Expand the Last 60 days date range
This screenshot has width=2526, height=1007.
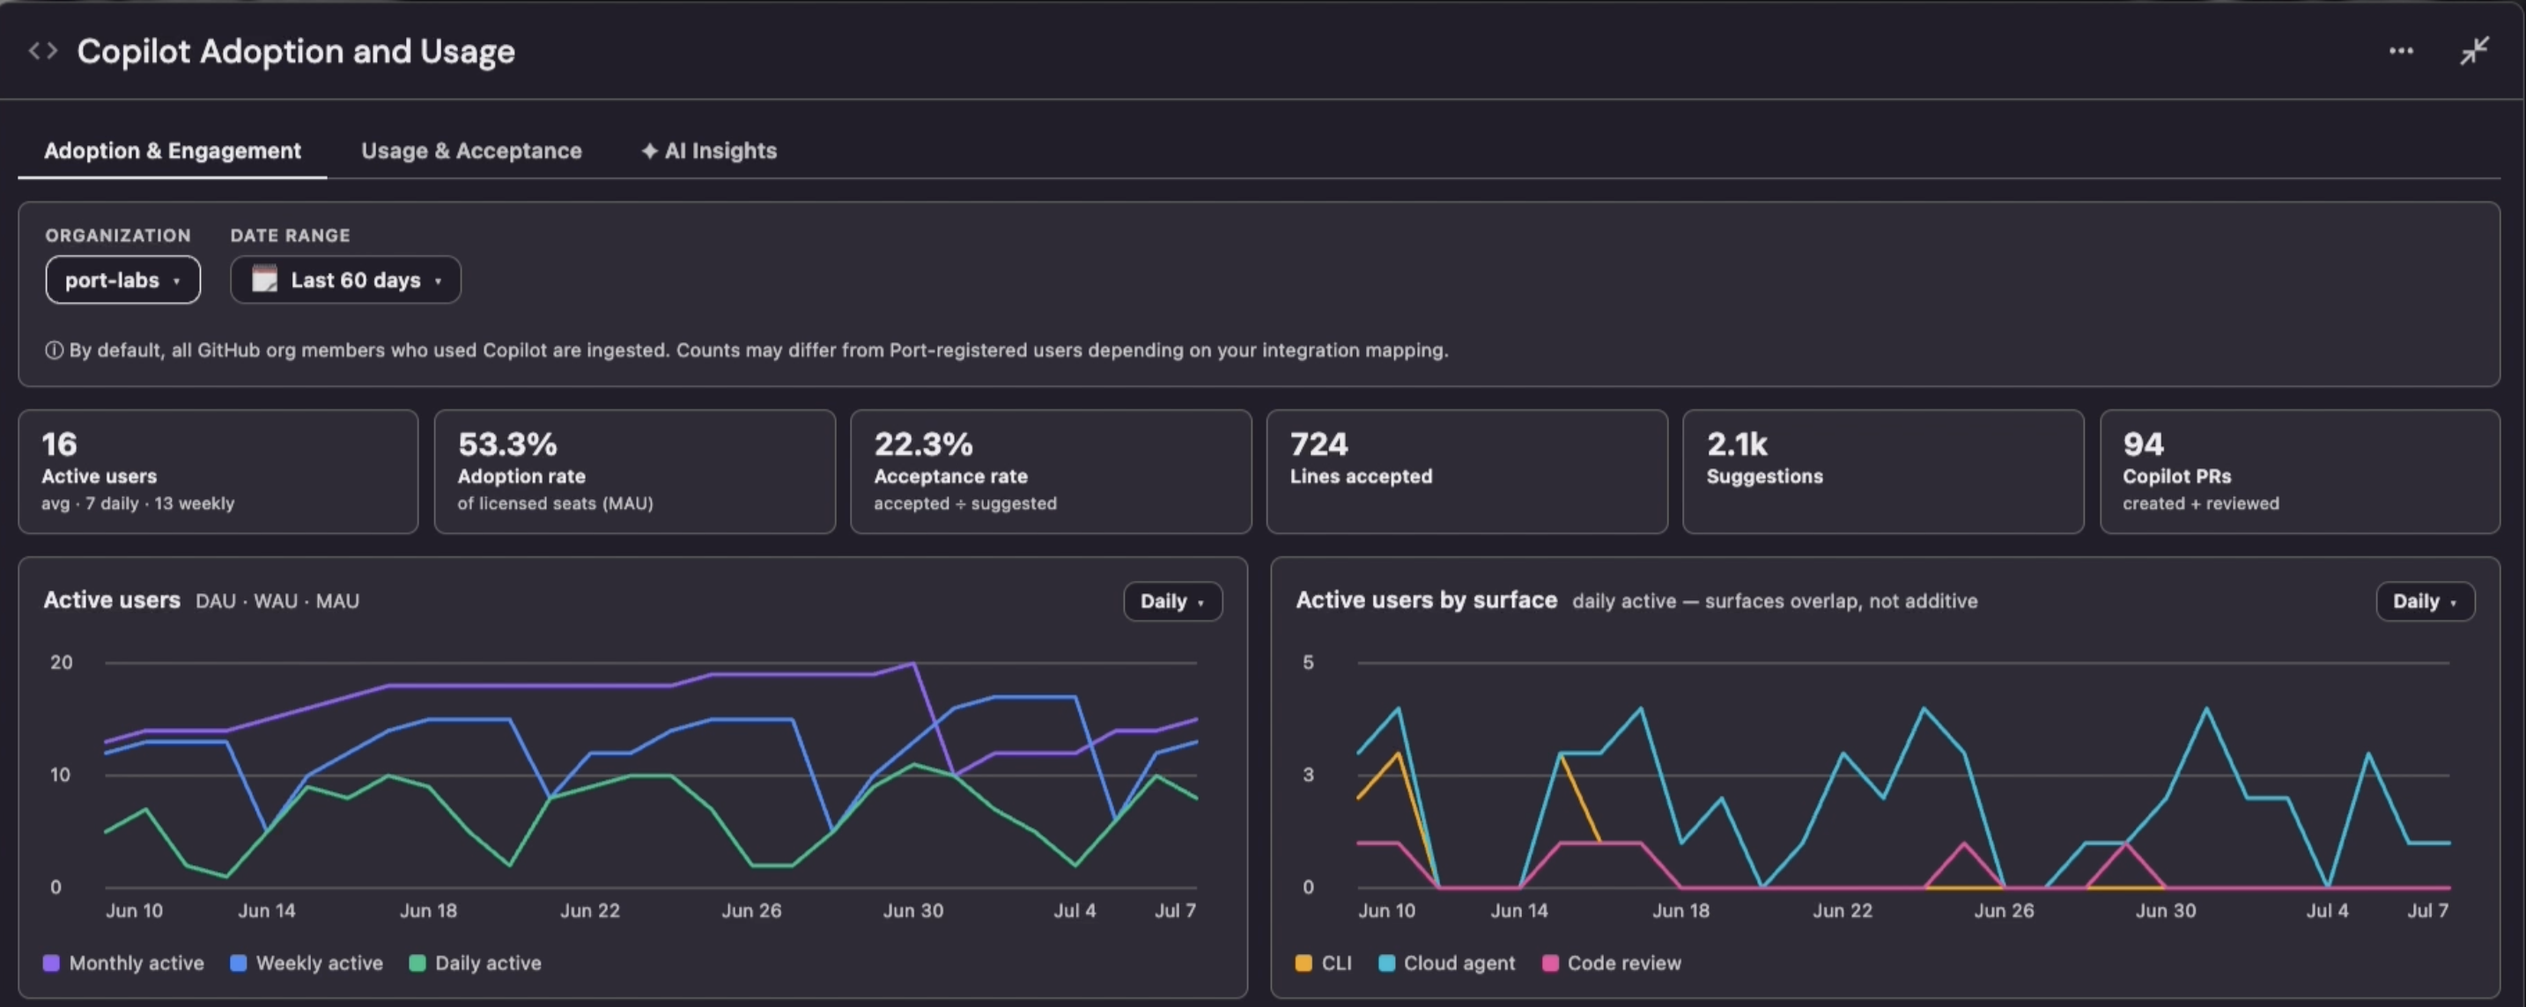pyautogui.click(x=345, y=280)
